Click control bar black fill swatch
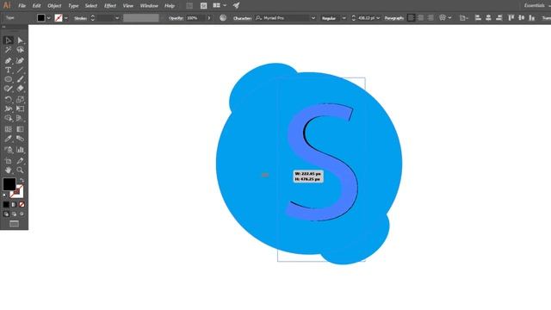This screenshot has width=551, height=310. [41, 18]
